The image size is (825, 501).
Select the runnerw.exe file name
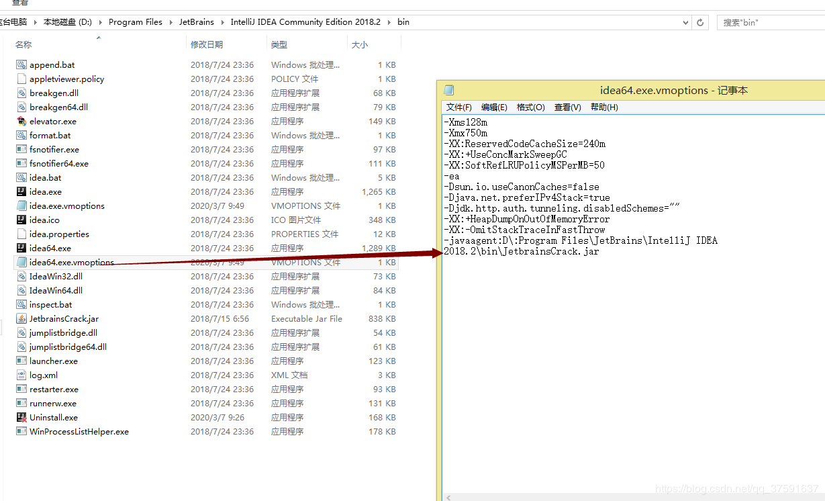click(53, 404)
